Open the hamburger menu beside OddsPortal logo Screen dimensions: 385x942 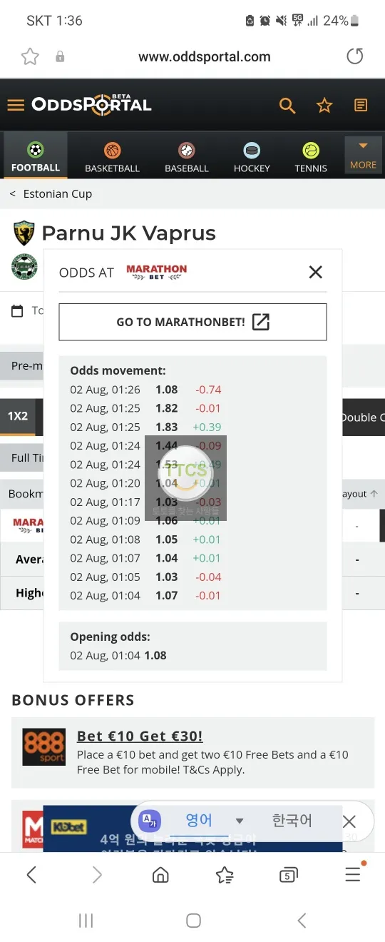point(16,106)
